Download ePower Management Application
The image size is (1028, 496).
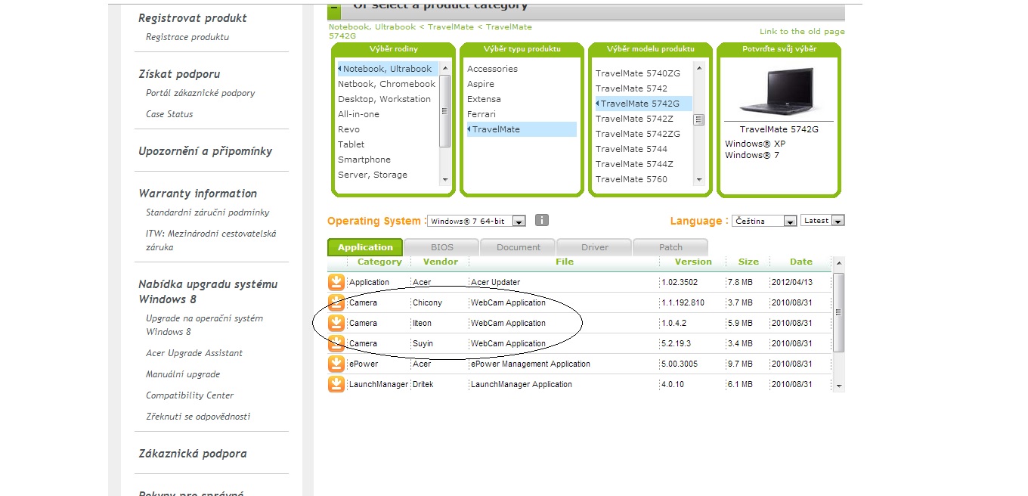click(x=336, y=364)
